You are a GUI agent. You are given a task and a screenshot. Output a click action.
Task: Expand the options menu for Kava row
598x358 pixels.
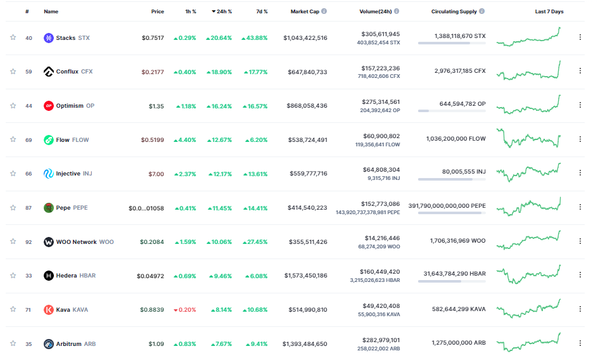[x=580, y=309]
